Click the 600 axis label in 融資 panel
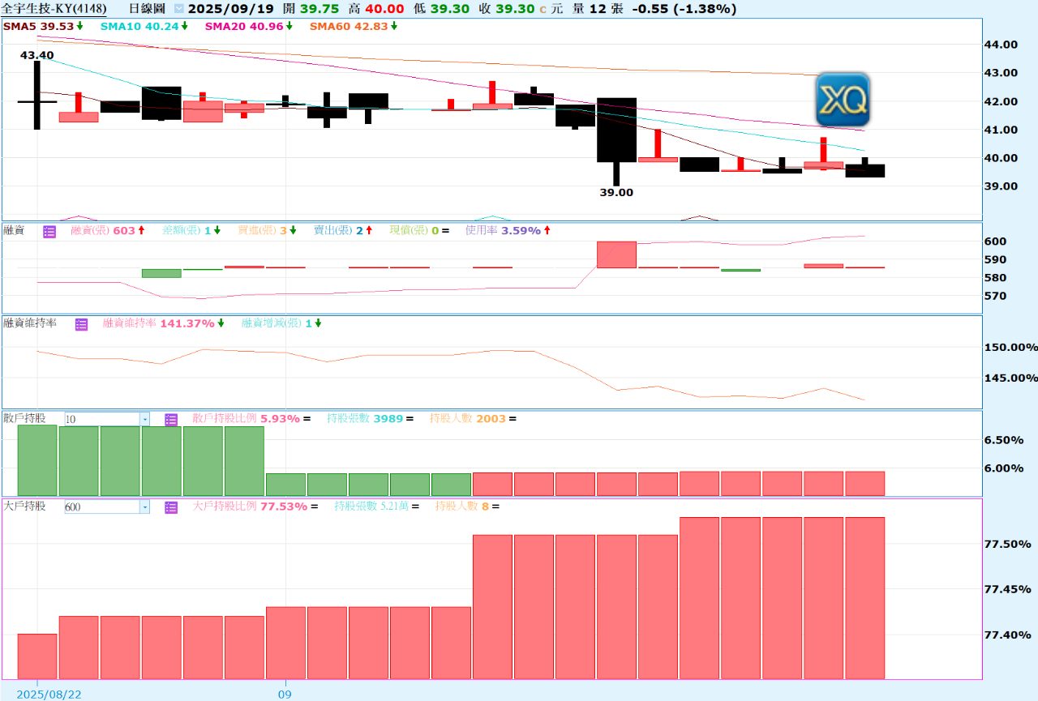 point(995,242)
